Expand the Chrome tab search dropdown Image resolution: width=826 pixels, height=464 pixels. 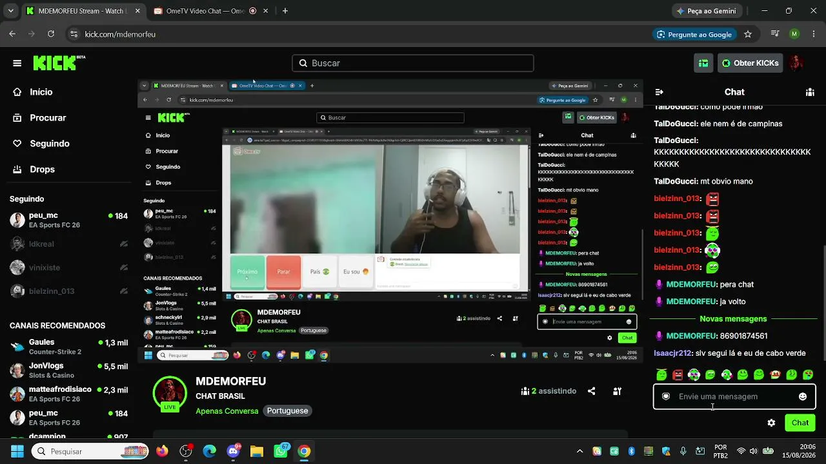pyautogui.click(x=10, y=11)
